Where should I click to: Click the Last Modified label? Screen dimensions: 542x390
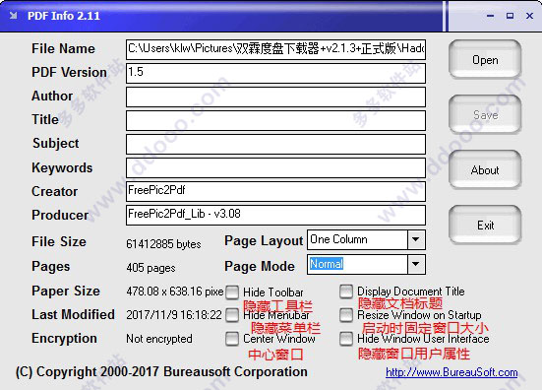[73, 314]
